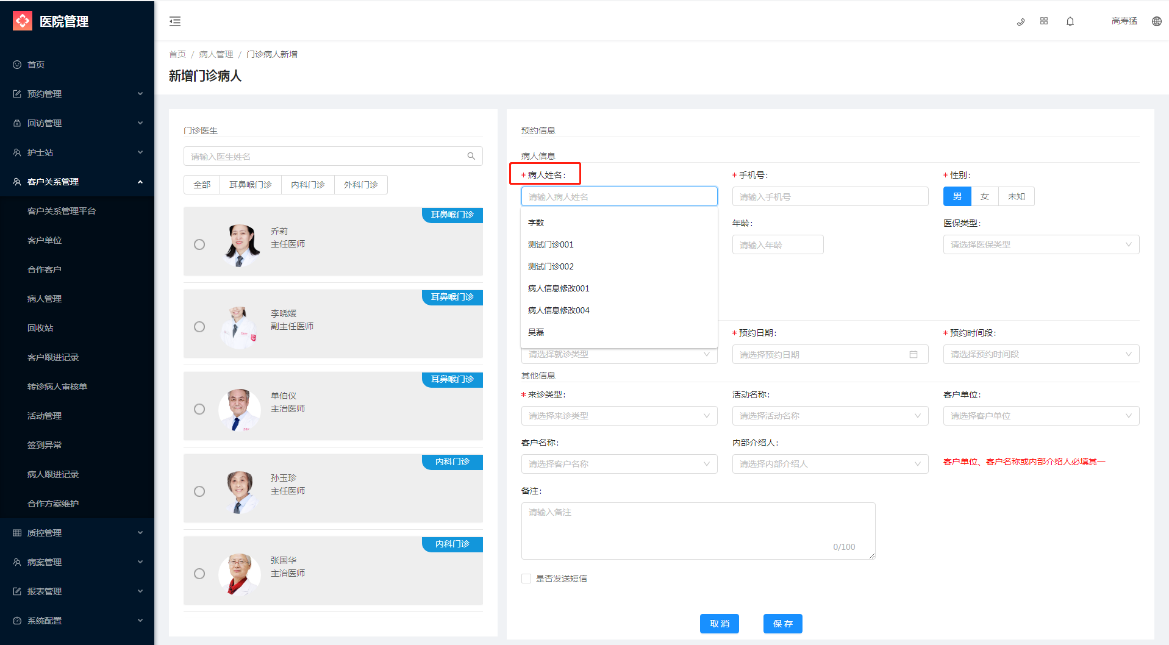
Task: Click the globe language icon
Action: coord(1157,21)
